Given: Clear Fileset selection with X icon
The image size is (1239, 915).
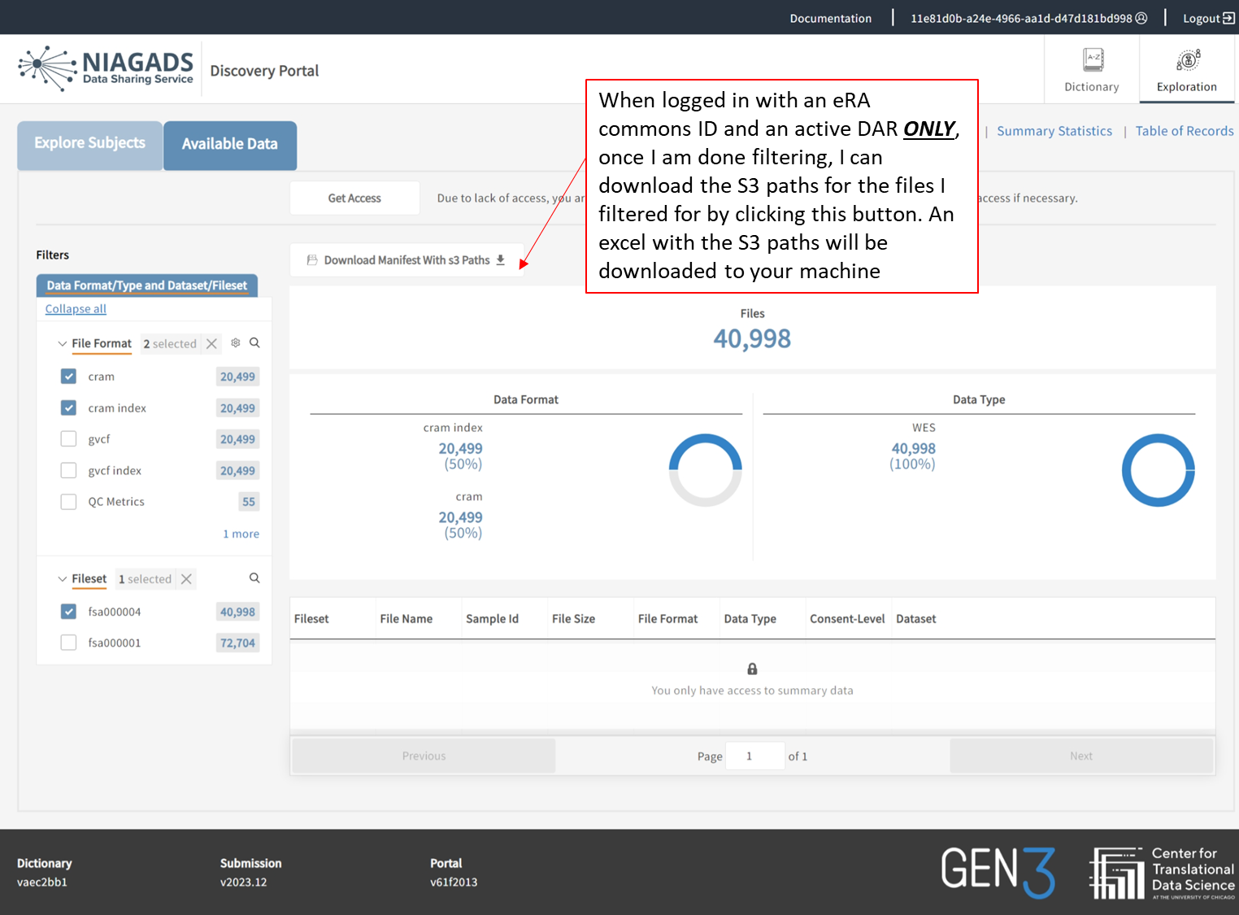Looking at the screenshot, I should coord(186,579).
